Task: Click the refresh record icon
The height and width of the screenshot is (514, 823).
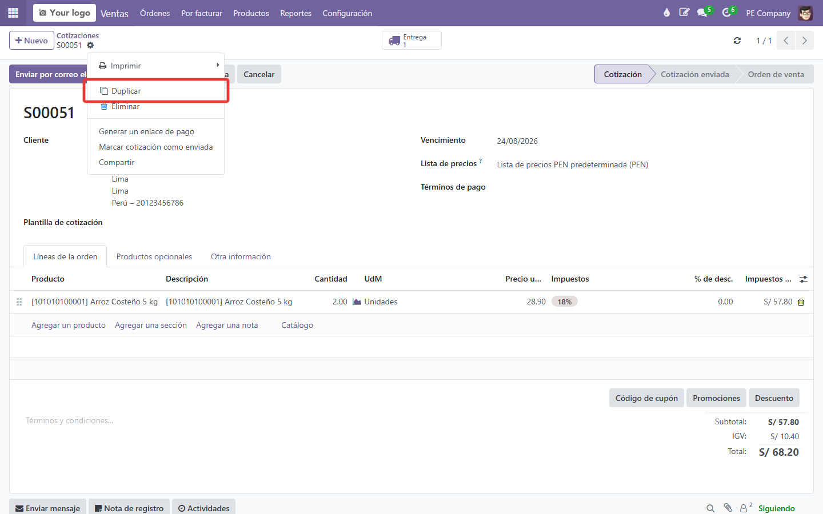Action: pyautogui.click(x=737, y=41)
